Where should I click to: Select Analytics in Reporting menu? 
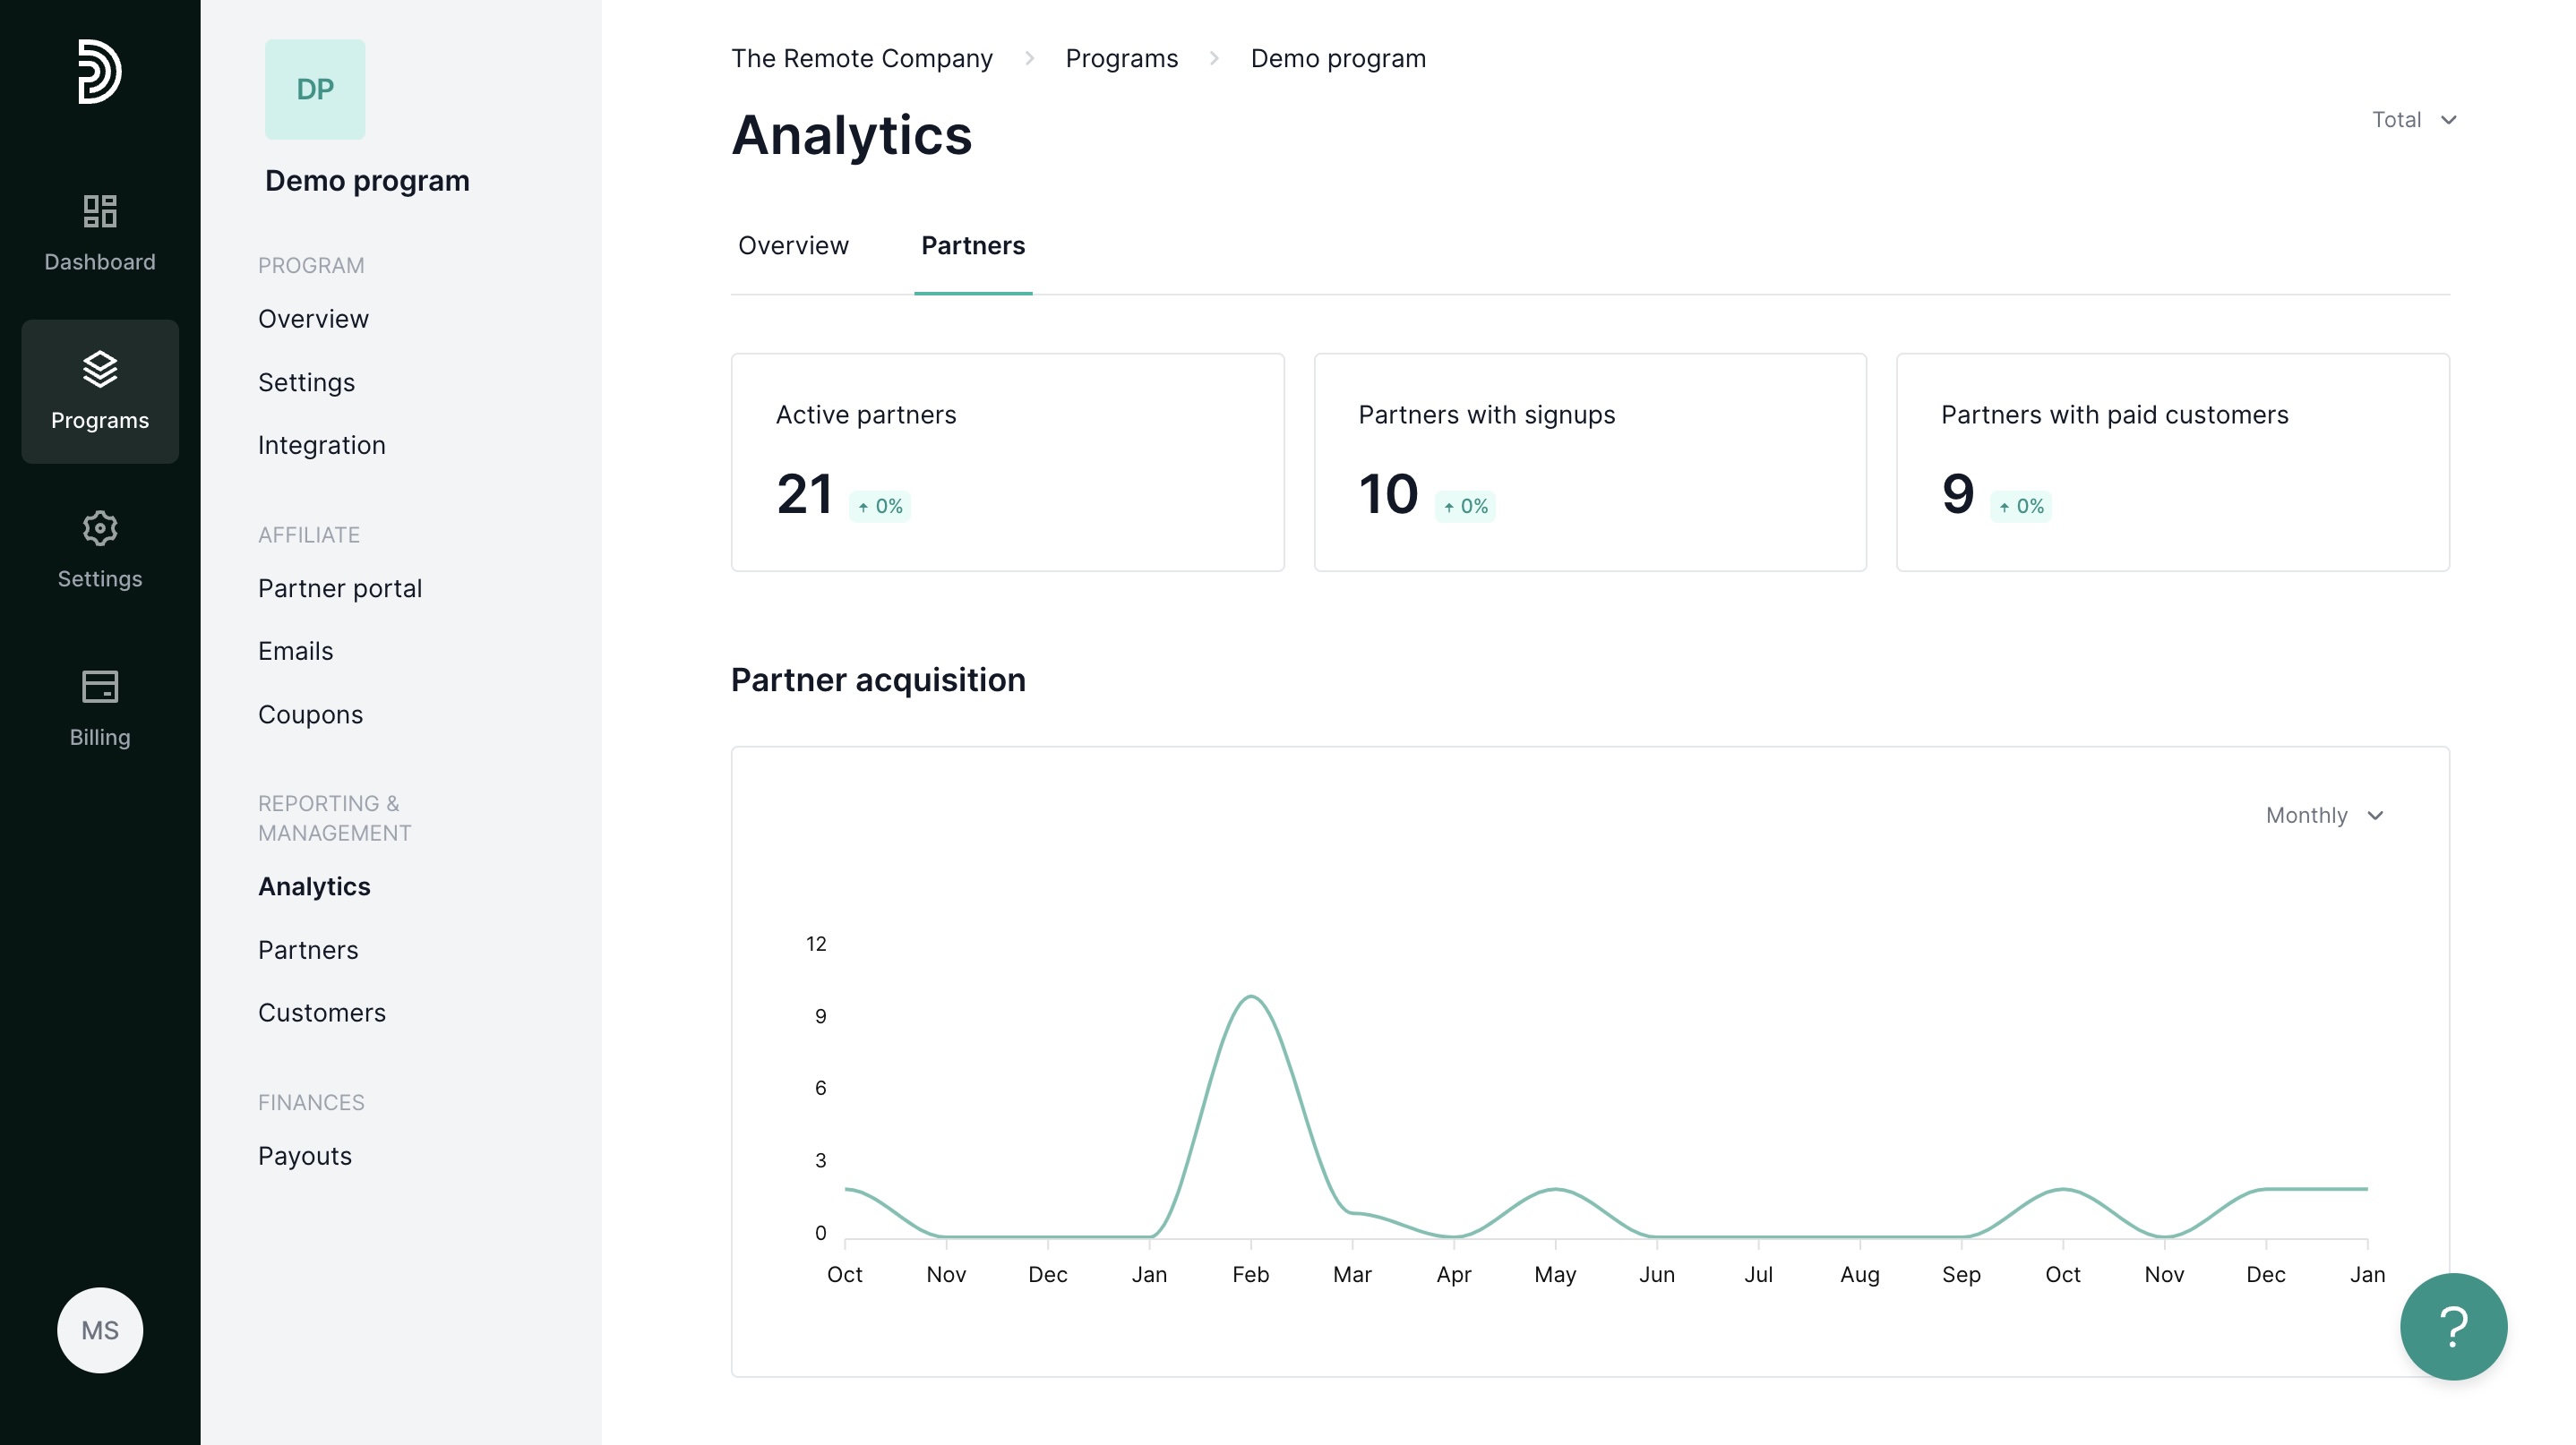coord(314,886)
